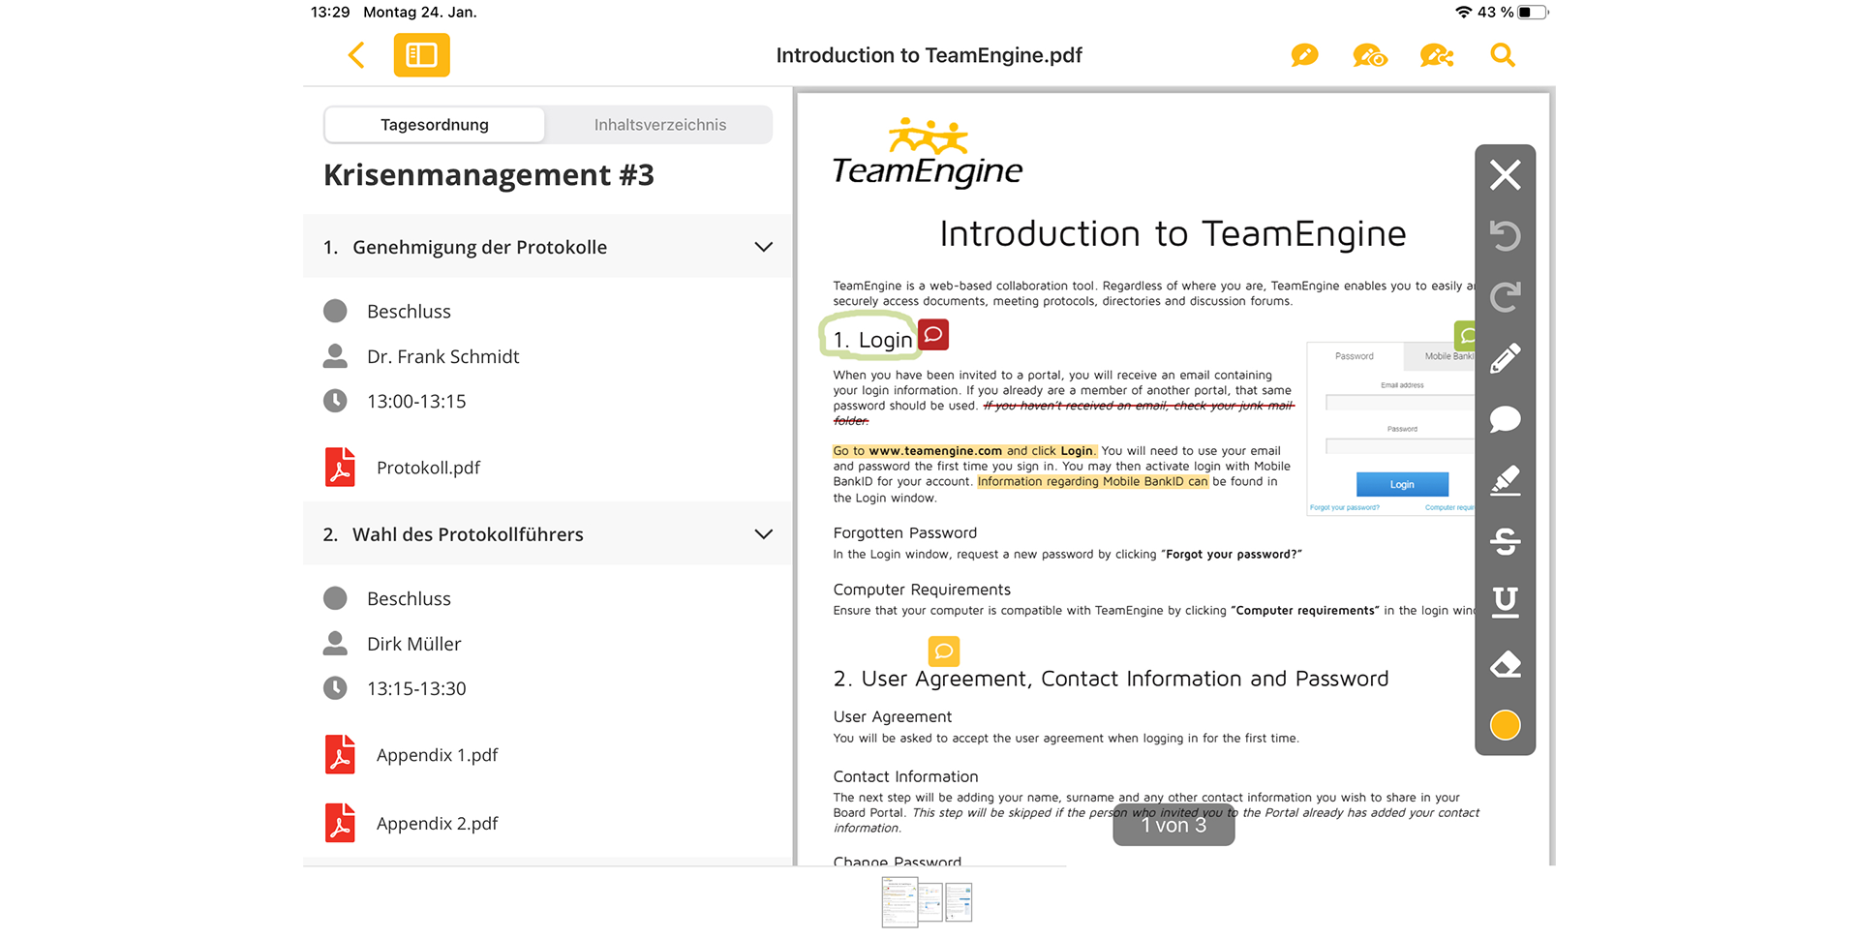Jump to the third page thumbnail
Viewport: 1859px width, 939px height.
coord(959,902)
